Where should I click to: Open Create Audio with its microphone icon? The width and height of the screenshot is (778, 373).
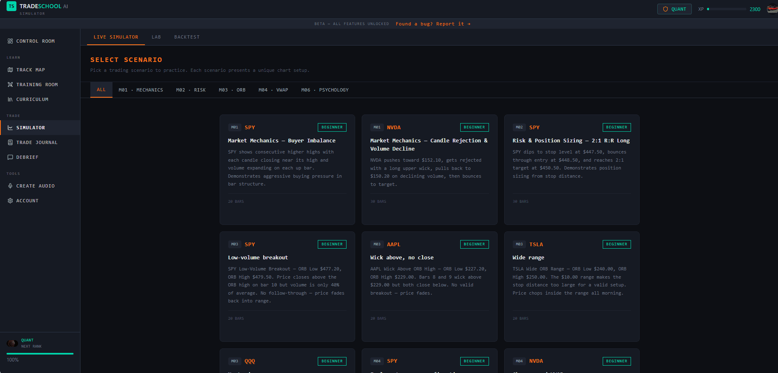click(10, 186)
